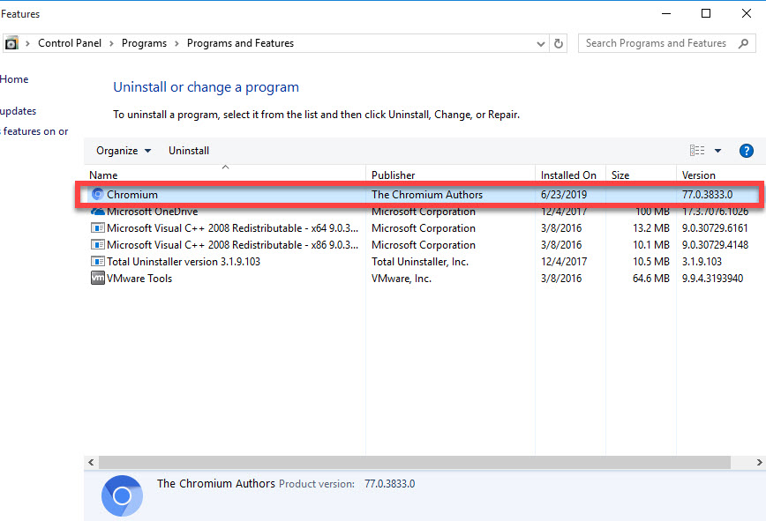Click the x86 Visual C++ 2008 Redistributable icon
The image size is (766, 521).
(x=98, y=244)
